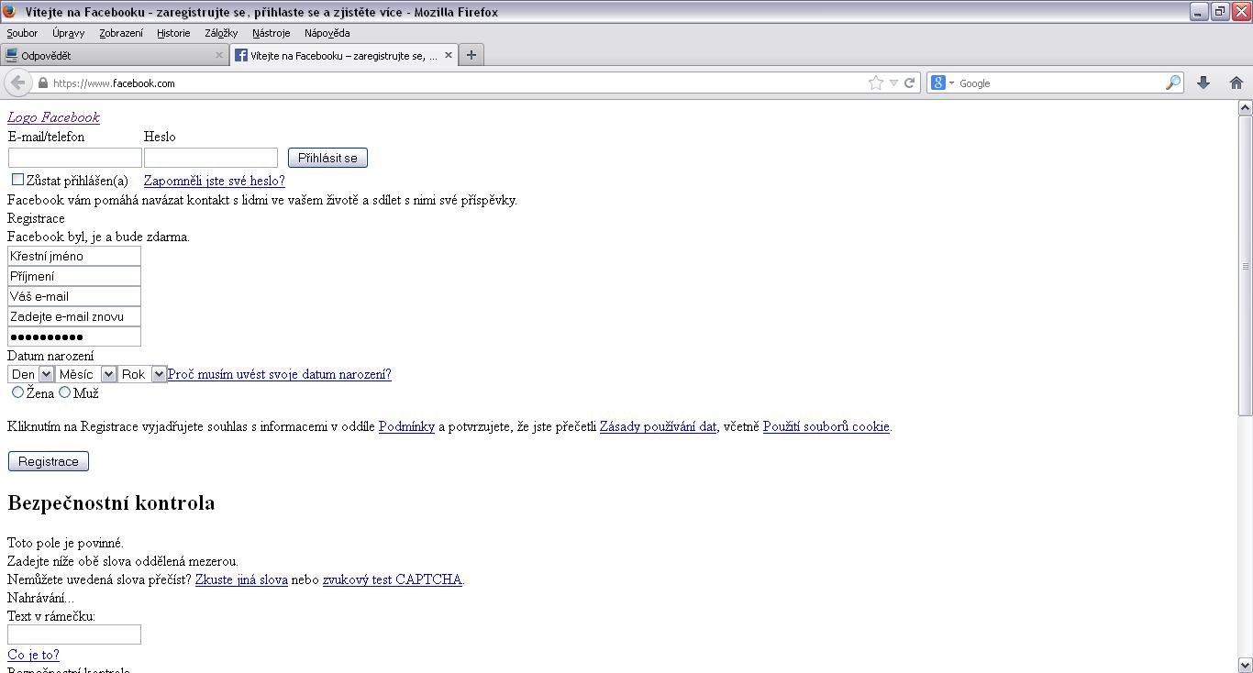Screen dimensions: 1253x673
Task: Reload the page with the refresh icon
Action: 909,83
